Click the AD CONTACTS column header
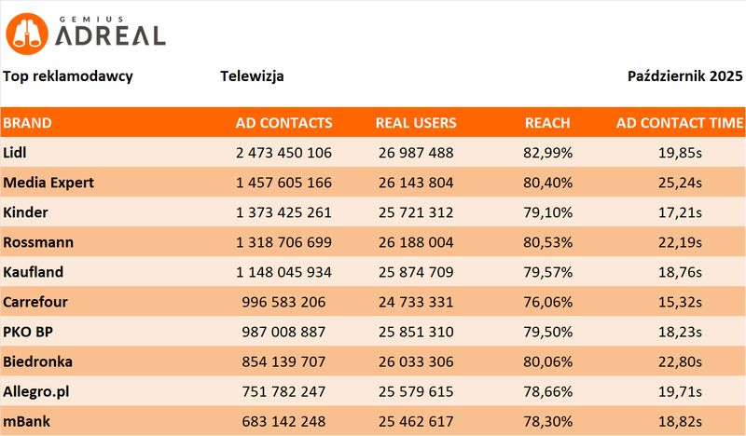 pyautogui.click(x=283, y=122)
